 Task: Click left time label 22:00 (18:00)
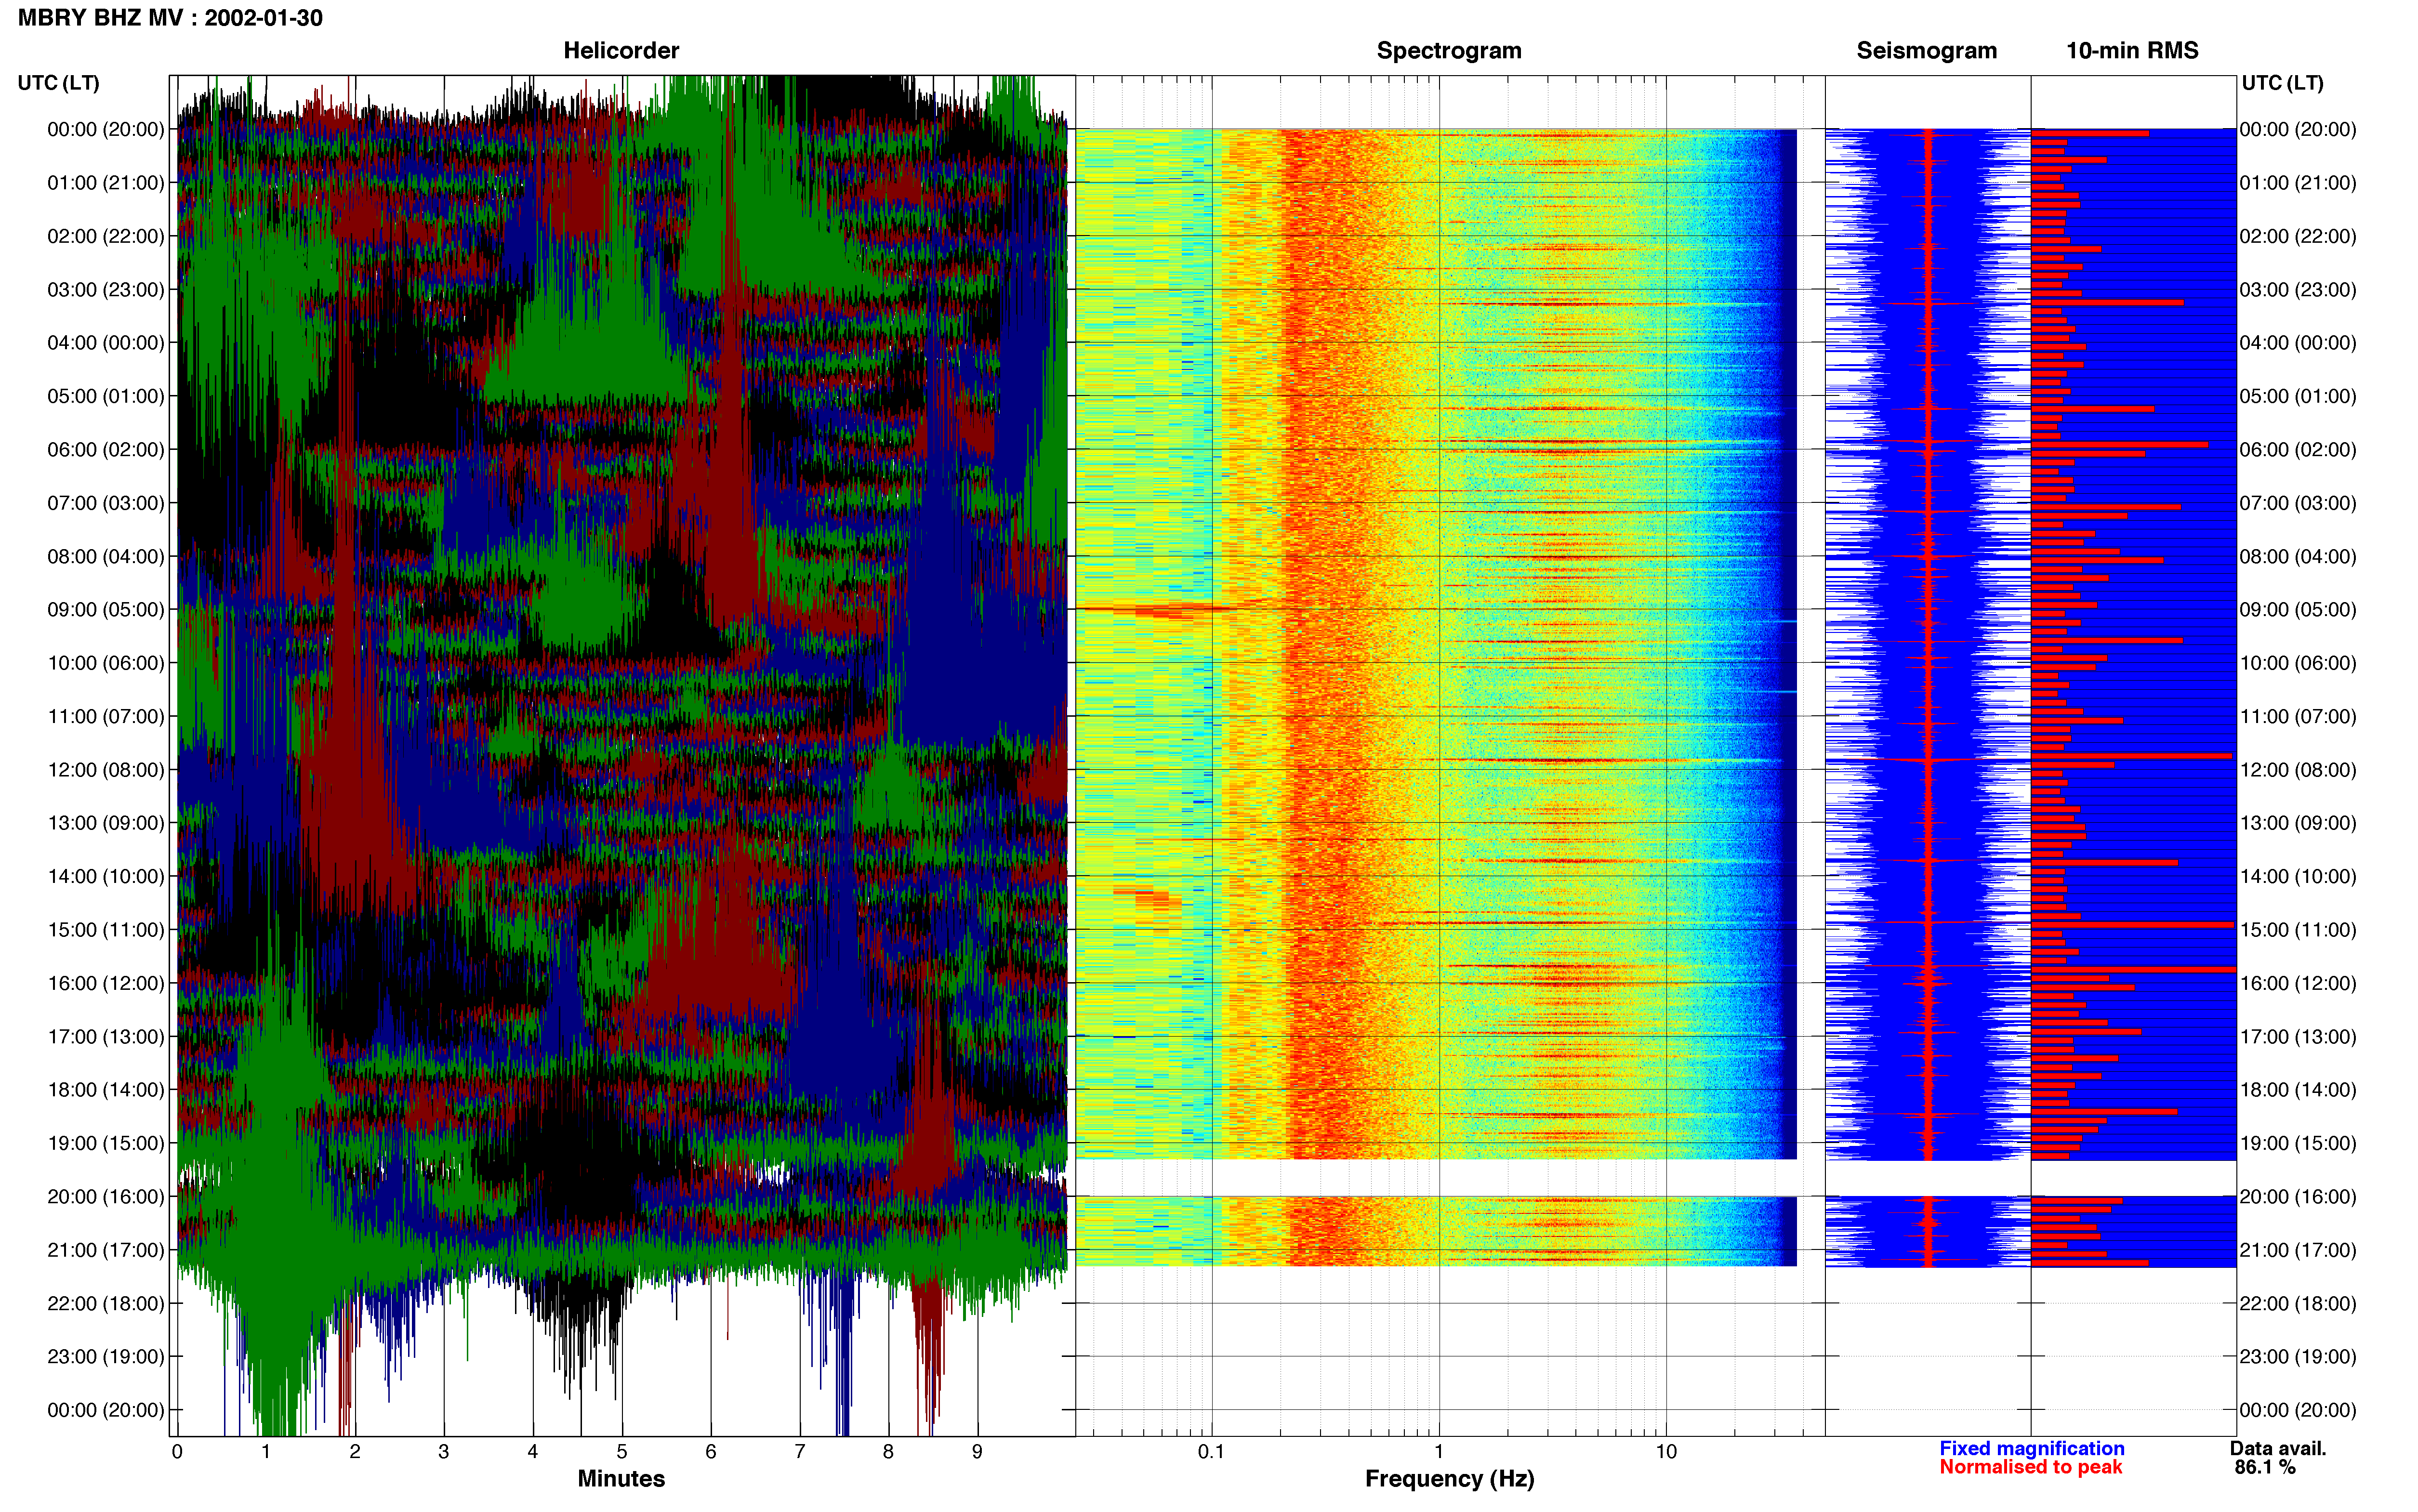pyautogui.click(x=106, y=1304)
